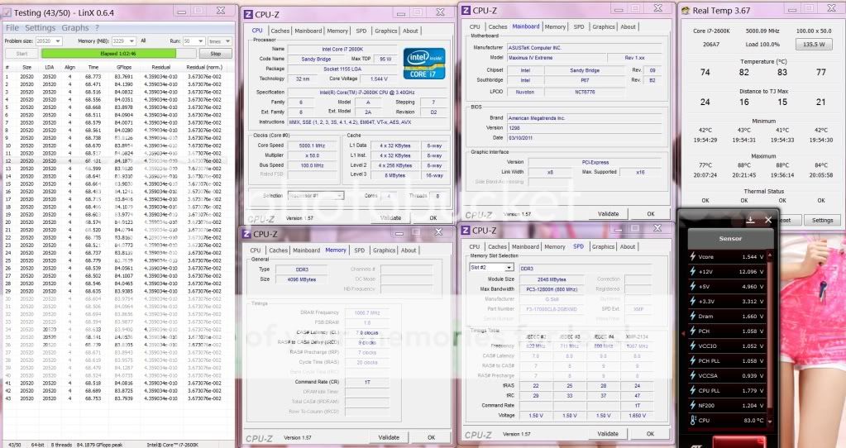Click the lightning bolt icon beside NF200
This screenshot has width=846, height=448.
pos(691,405)
